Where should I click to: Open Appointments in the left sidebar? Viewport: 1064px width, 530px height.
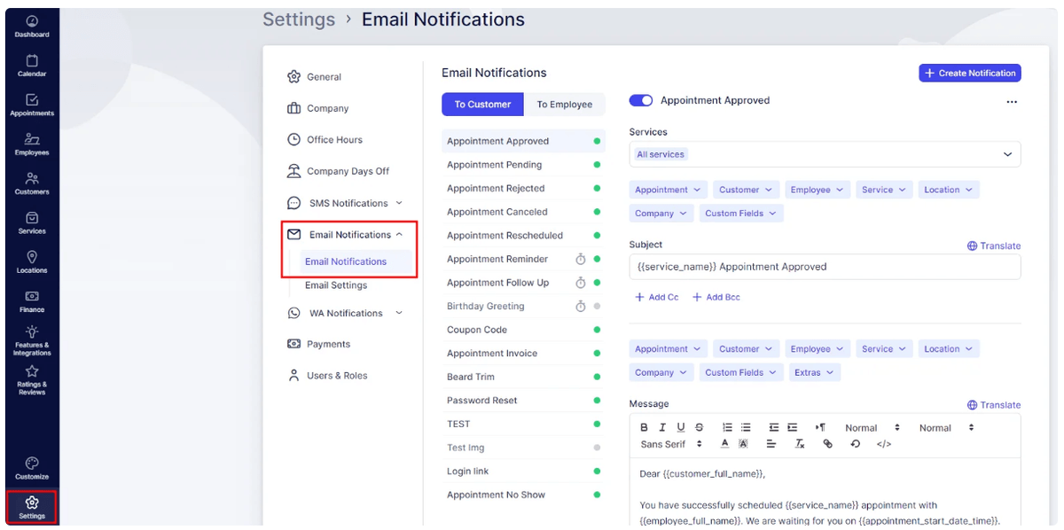click(x=32, y=105)
